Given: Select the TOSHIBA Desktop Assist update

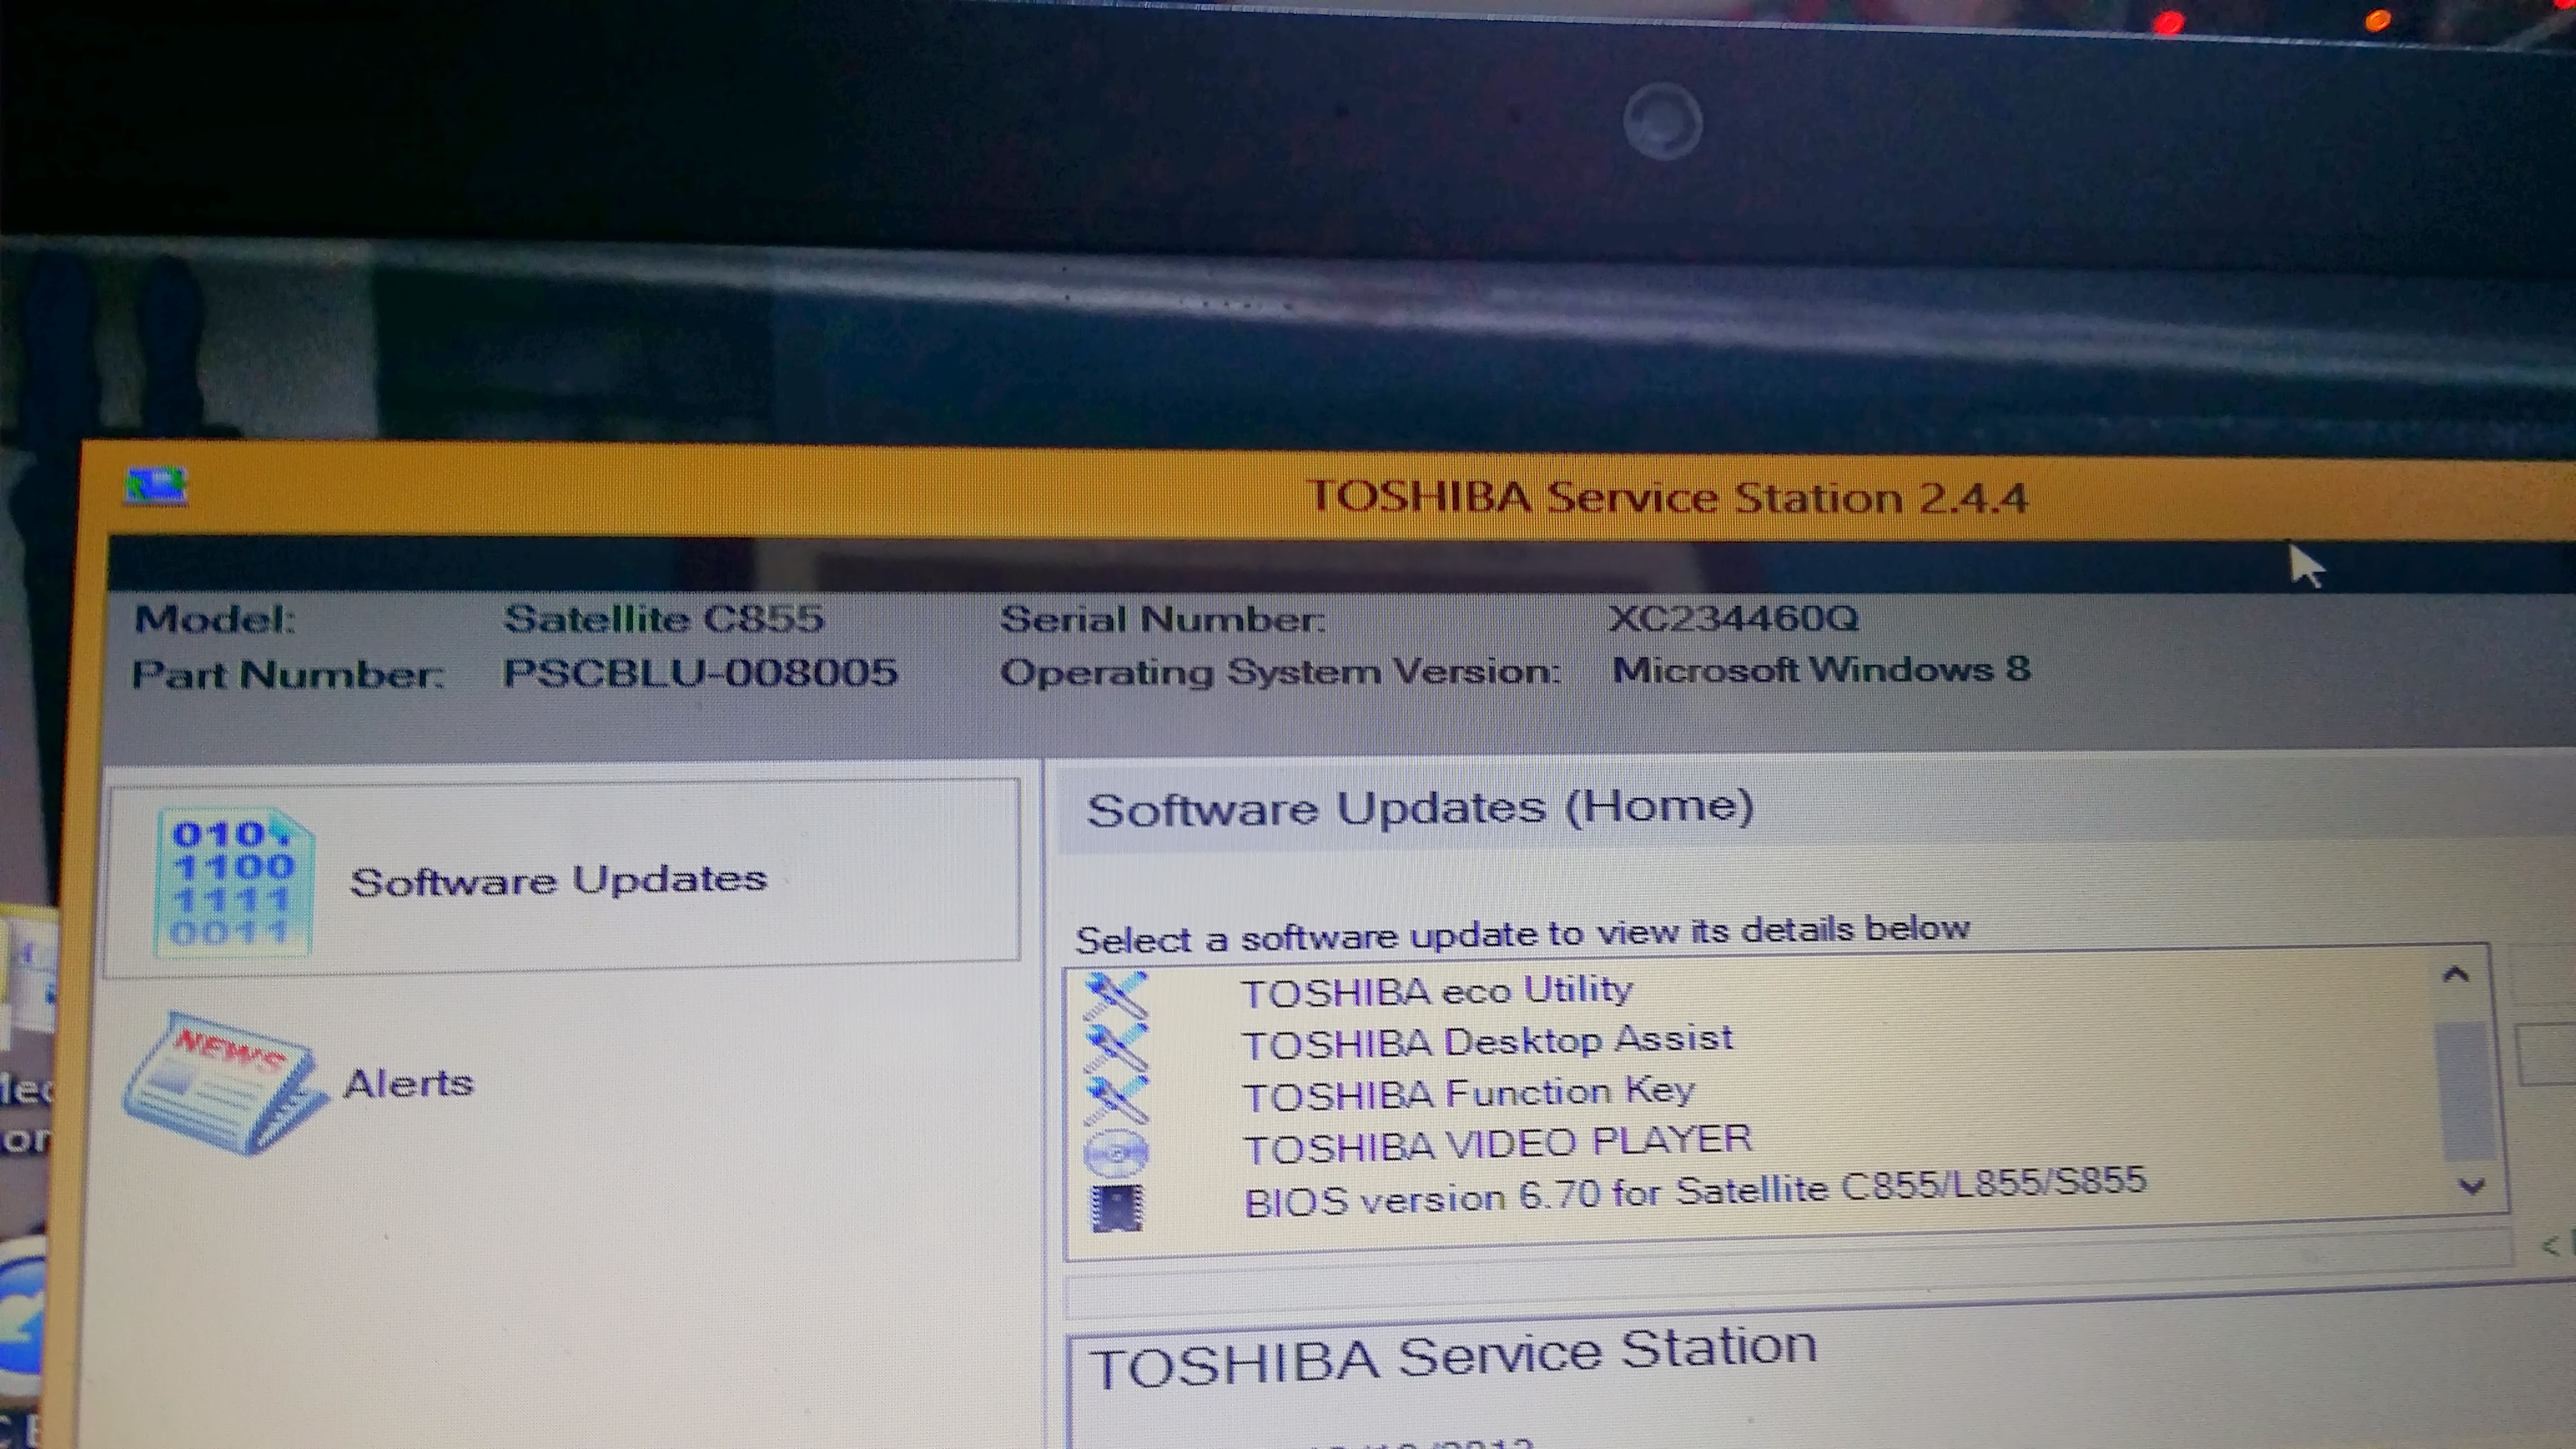Looking at the screenshot, I should 1487,1042.
